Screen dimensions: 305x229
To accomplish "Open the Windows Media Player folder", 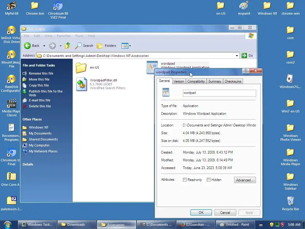I will coord(290,157).
